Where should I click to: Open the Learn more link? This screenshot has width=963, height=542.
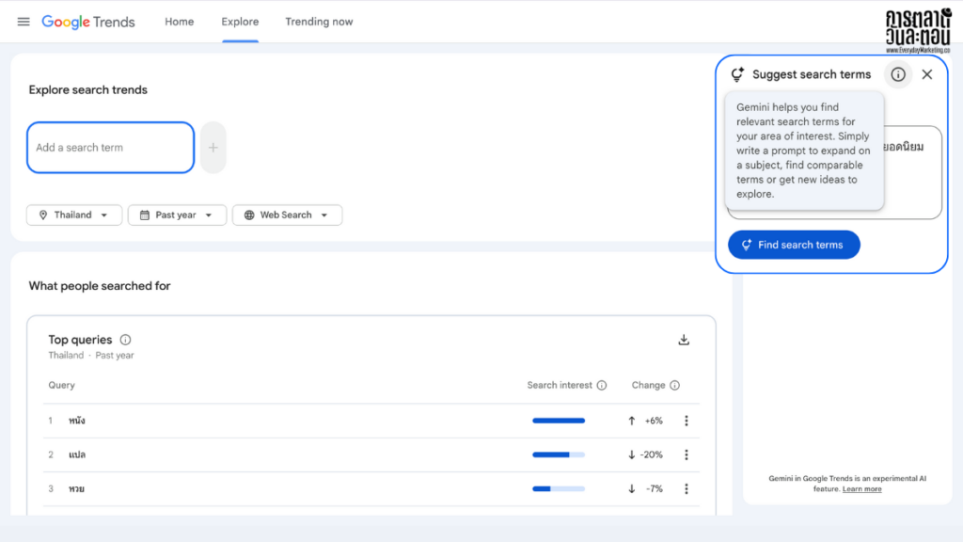[x=861, y=488]
